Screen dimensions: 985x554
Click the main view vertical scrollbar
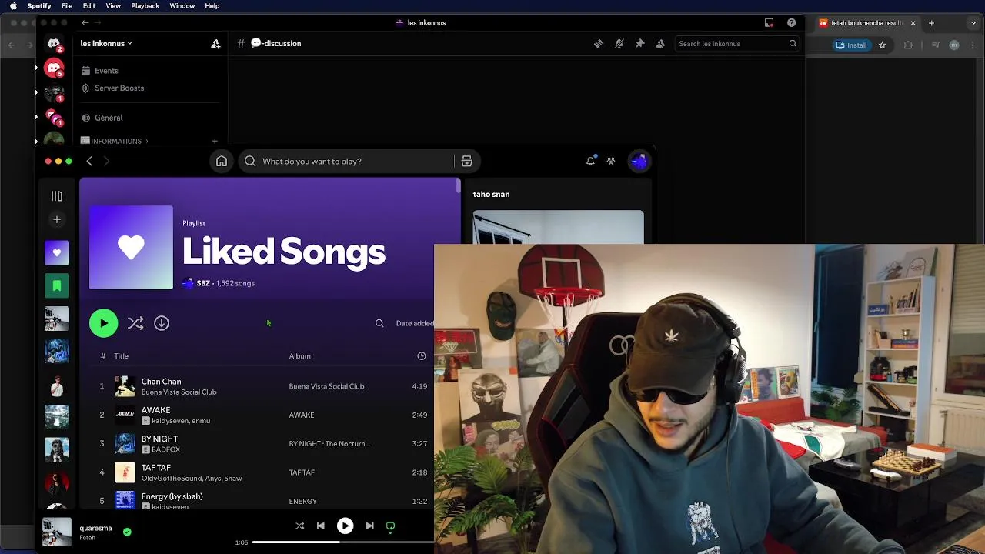pyautogui.click(x=459, y=185)
